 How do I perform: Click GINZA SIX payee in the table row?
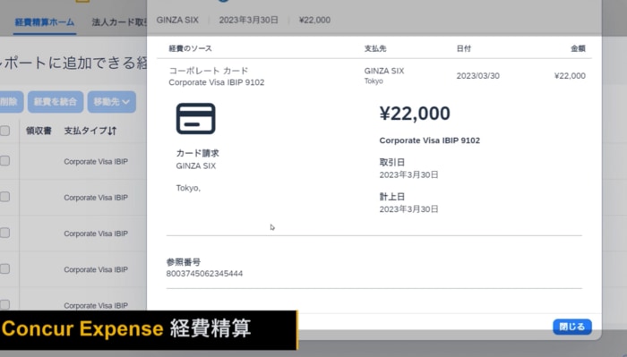point(384,71)
